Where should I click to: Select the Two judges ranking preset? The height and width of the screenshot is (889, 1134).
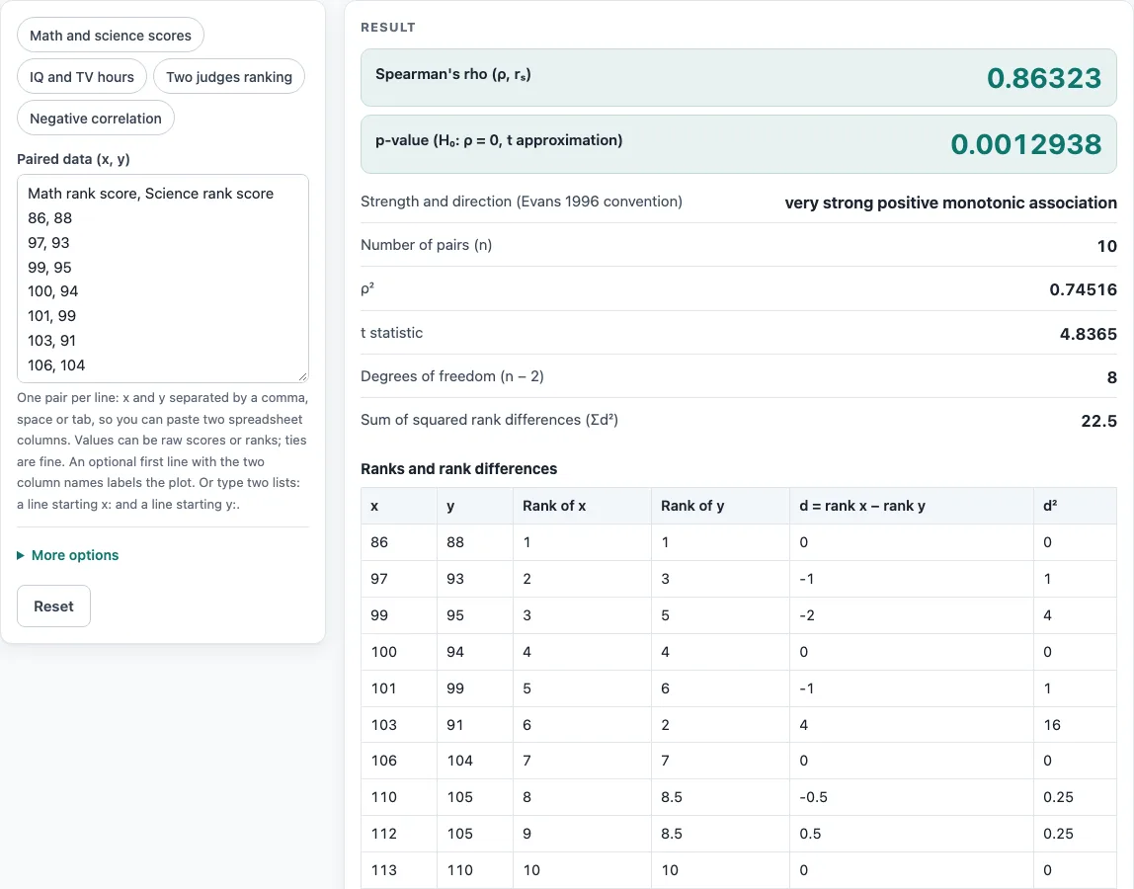click(229, 77)
